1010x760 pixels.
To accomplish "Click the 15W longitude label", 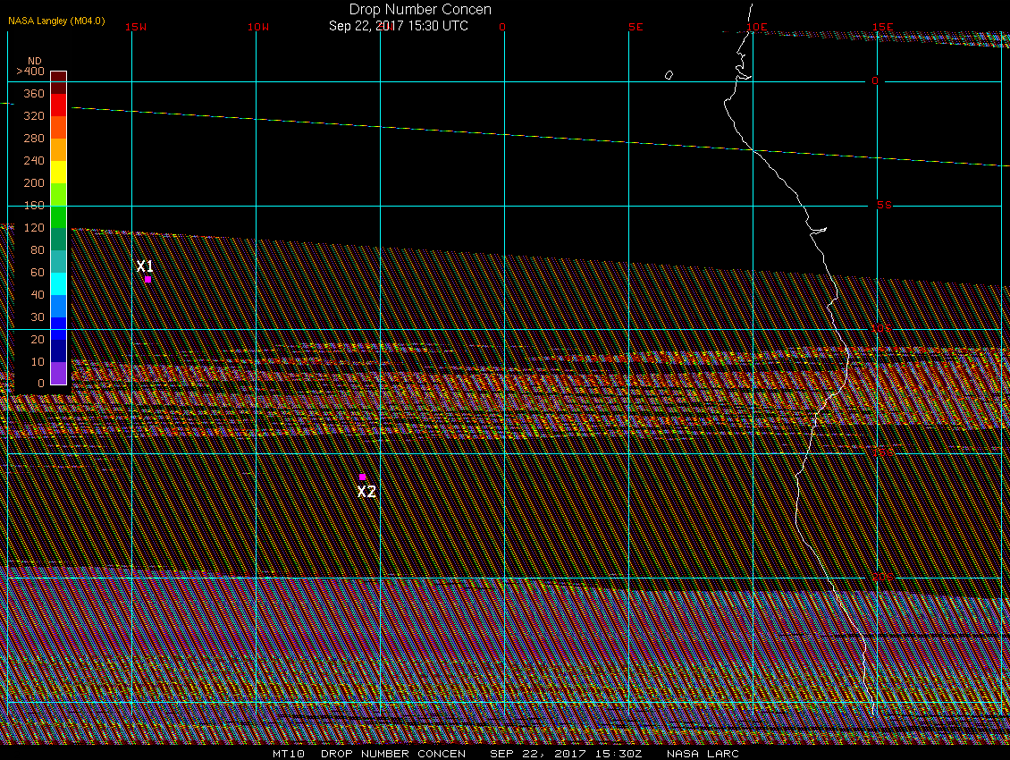I will (x=136, y=27).
